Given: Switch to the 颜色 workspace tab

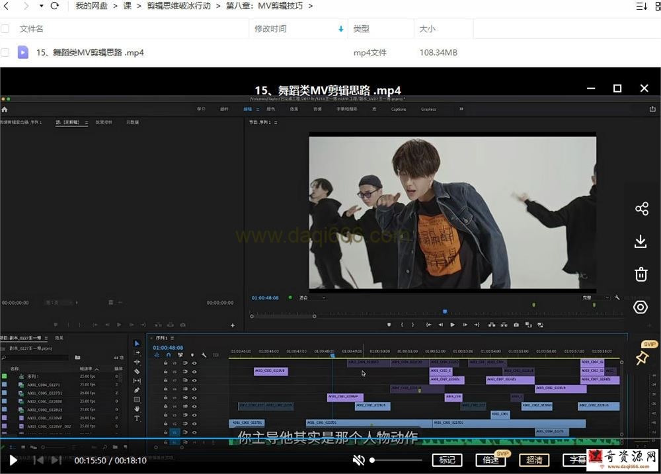Looking at the screenshot, I should point(270,109).
